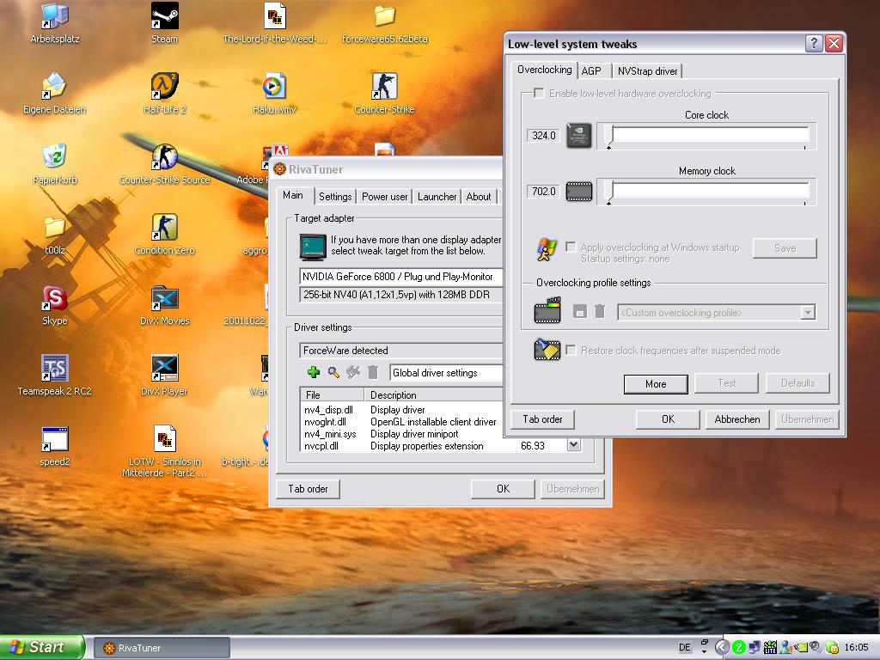Click the More button
This screenshot has height=660, width=880.
tap(656, 384)
